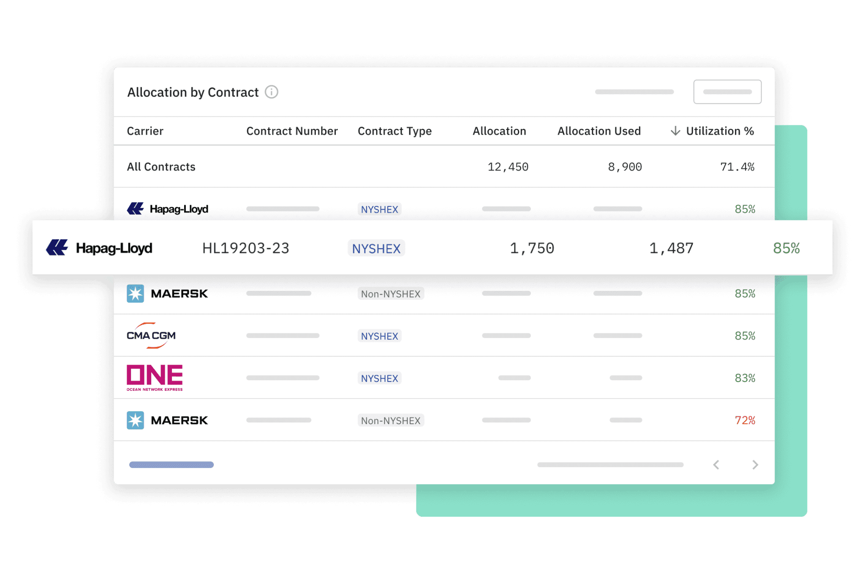Click the outlined button in table header
Image resolution: width=865 pixels, height=585 pixels.
tap(727, 92)
